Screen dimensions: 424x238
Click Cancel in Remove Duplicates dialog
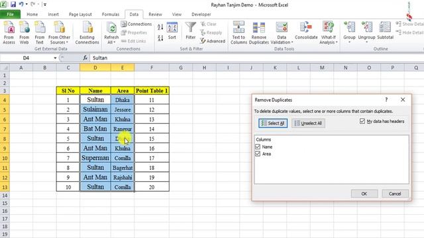[395, 194]
